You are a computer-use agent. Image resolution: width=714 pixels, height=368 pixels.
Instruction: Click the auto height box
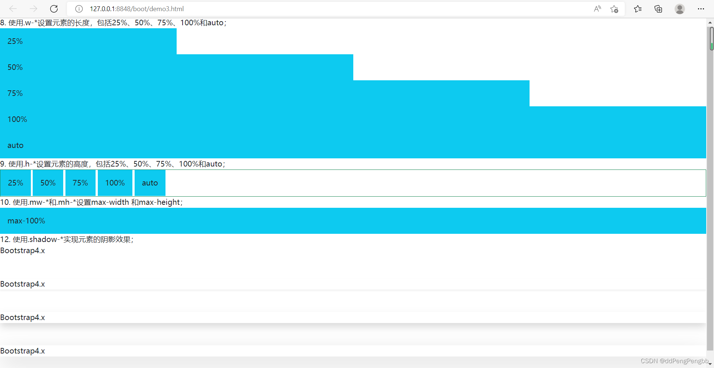coord(150,183)
